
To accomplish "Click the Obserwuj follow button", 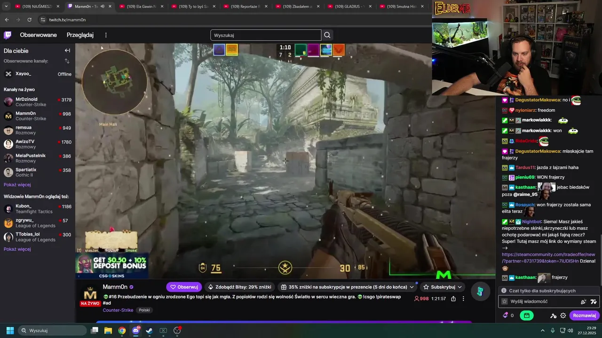I will tap(184, 287).
